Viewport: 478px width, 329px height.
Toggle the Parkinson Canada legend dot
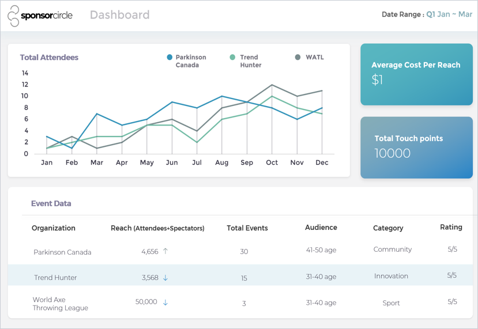point(170,57)
